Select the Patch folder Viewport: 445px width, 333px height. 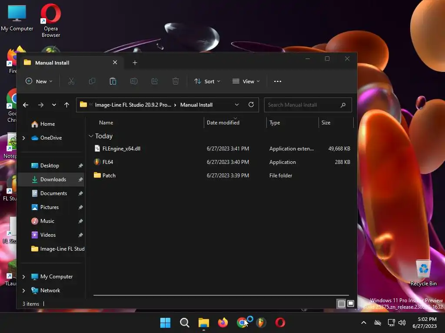(222, 176)
